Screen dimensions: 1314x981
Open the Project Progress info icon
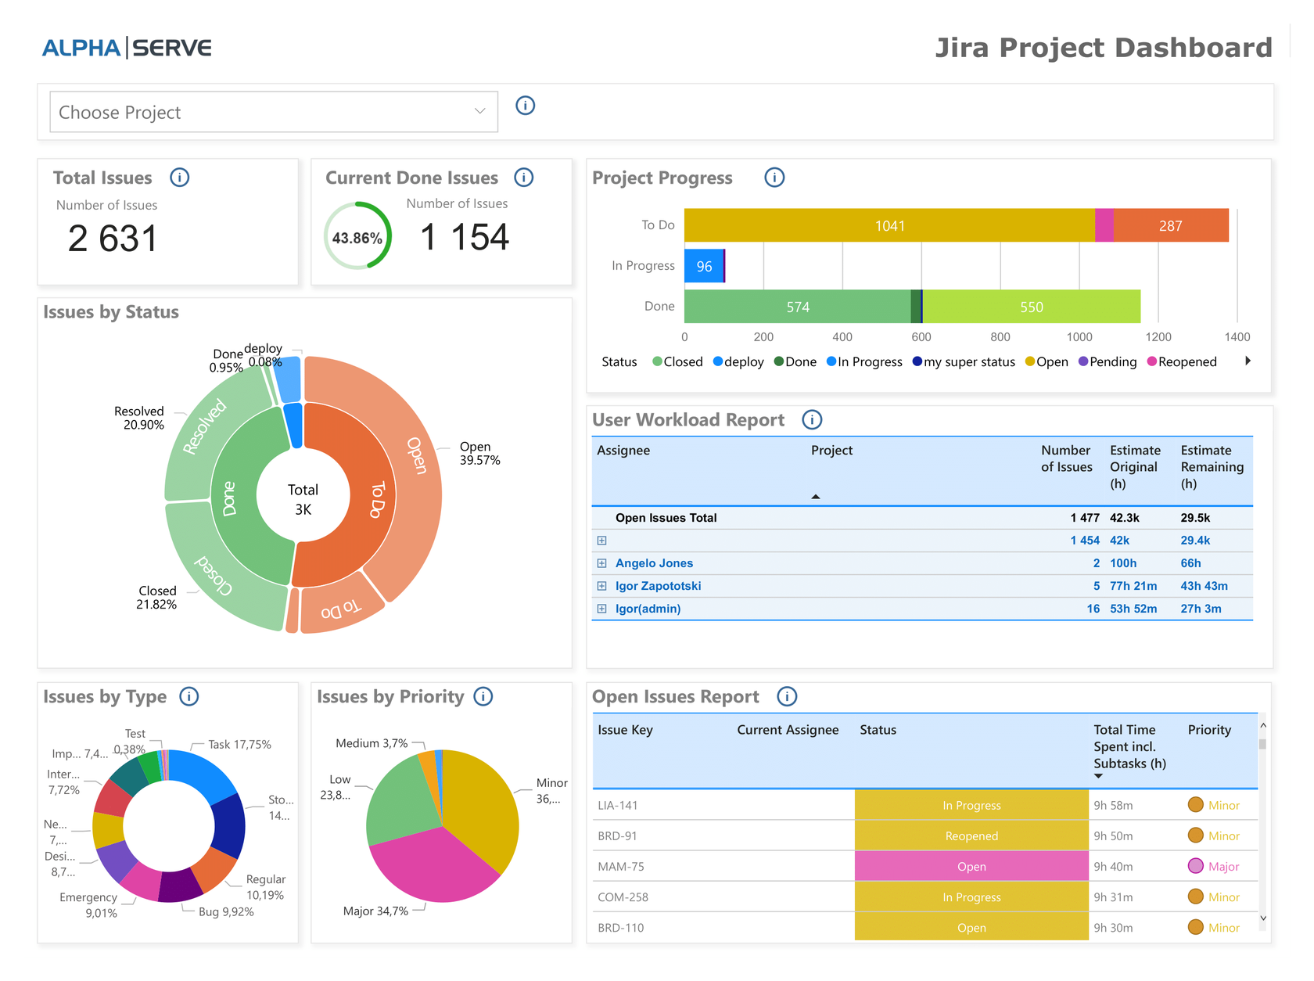(774, 178)
